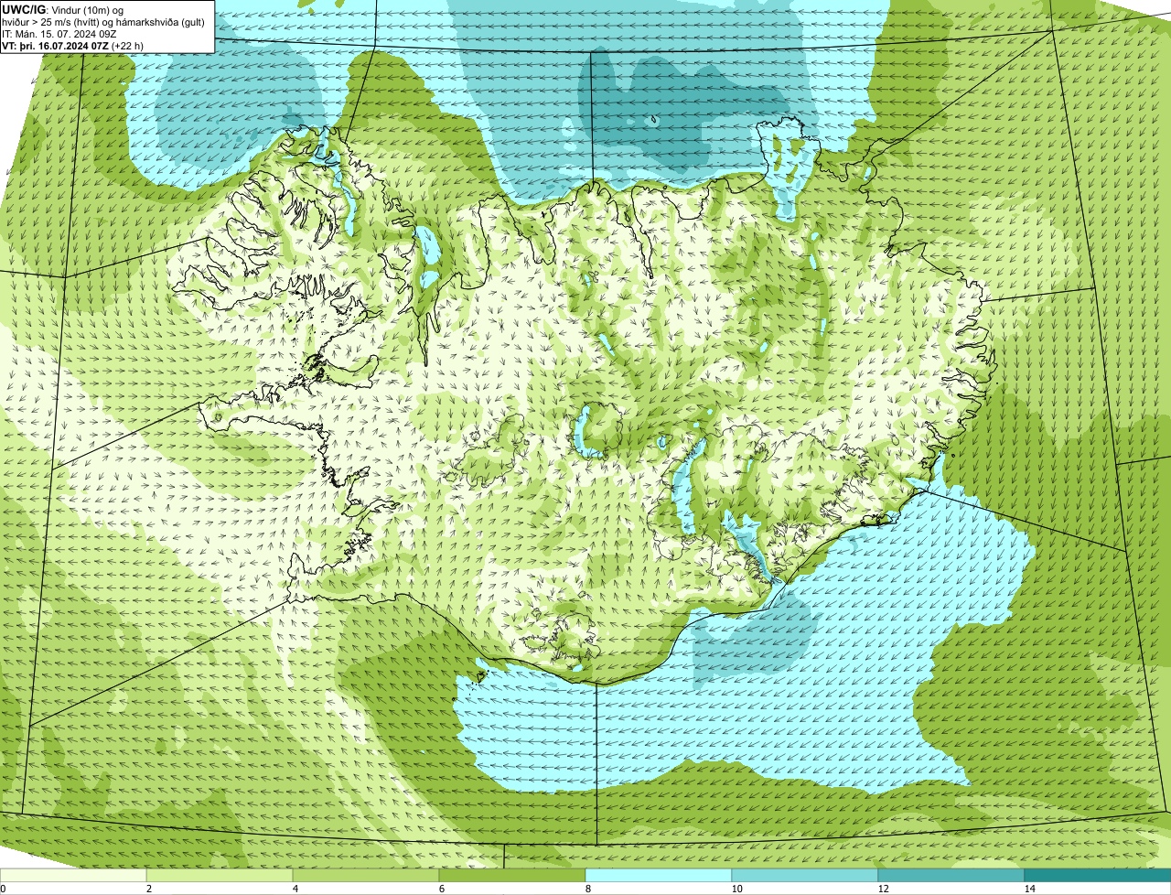Click the darkest teal legend swatch above 14

point(1098,876)
